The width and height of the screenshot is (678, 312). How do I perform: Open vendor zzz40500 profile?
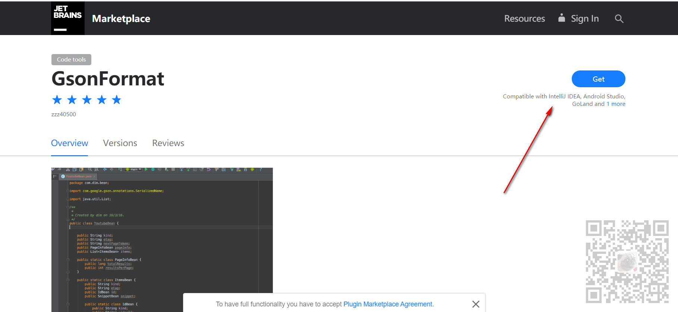click(64, 114)
